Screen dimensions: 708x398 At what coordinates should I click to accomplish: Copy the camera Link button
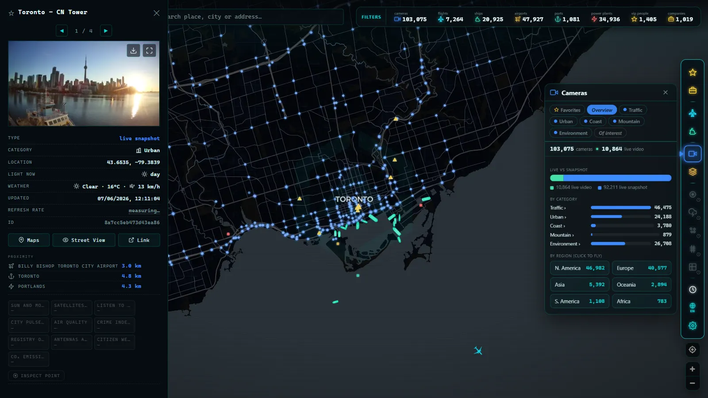coord(139,240)
